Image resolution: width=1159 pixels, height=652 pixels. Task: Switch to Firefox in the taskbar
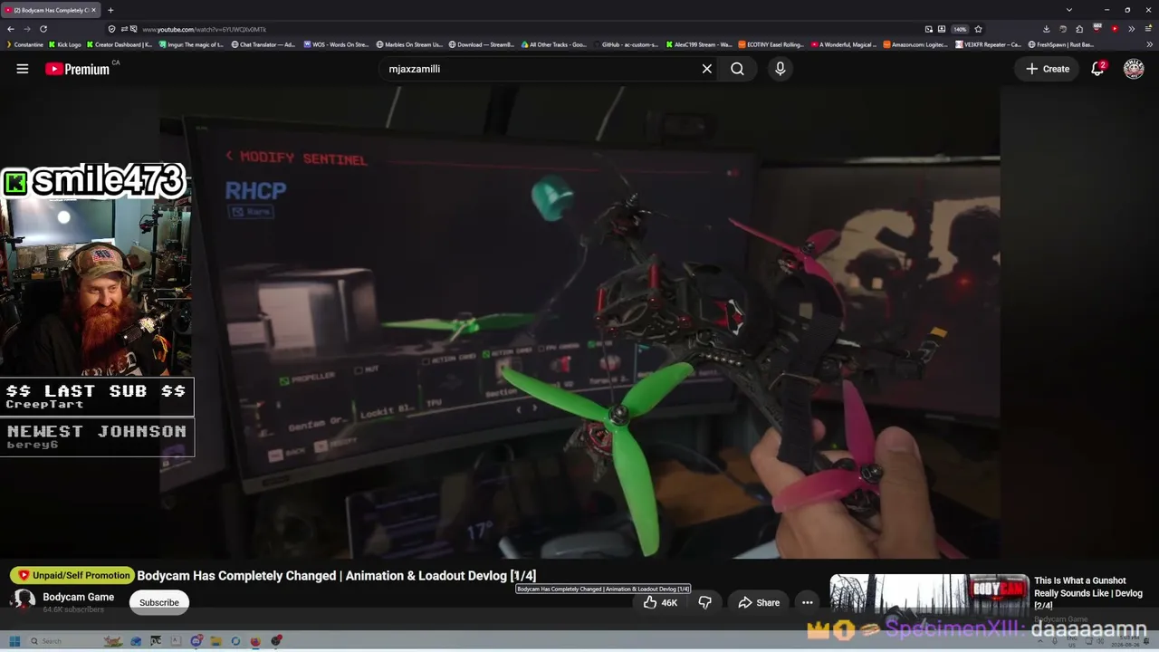pyautogui.click(x=255, y=641)
